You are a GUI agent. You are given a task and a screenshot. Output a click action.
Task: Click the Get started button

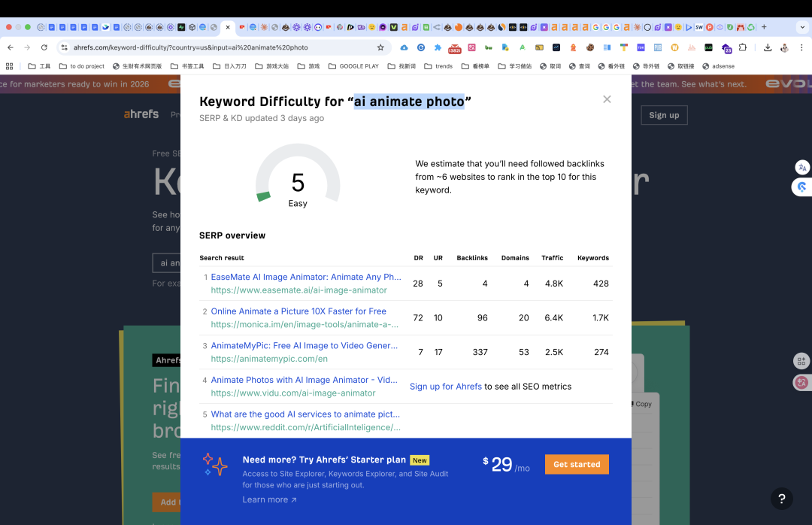tap(577, 464)
